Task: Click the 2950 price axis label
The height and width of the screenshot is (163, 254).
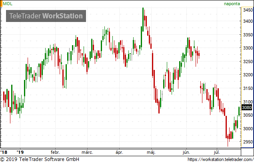Action: point(248,142)
